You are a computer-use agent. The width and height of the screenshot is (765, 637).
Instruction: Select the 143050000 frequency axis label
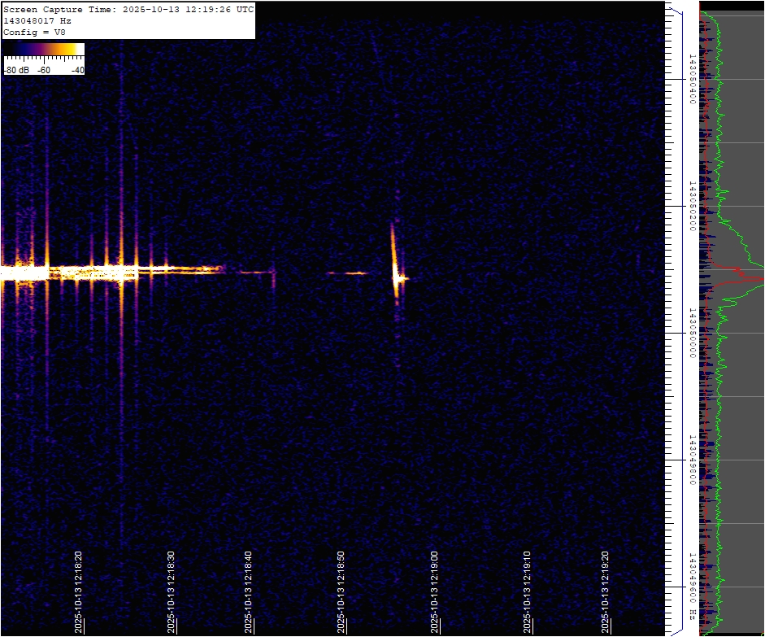pos(692,333)
